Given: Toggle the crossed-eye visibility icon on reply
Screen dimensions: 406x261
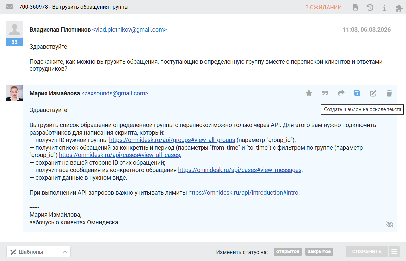Looking at the screenshot, I should coord(389,225).
